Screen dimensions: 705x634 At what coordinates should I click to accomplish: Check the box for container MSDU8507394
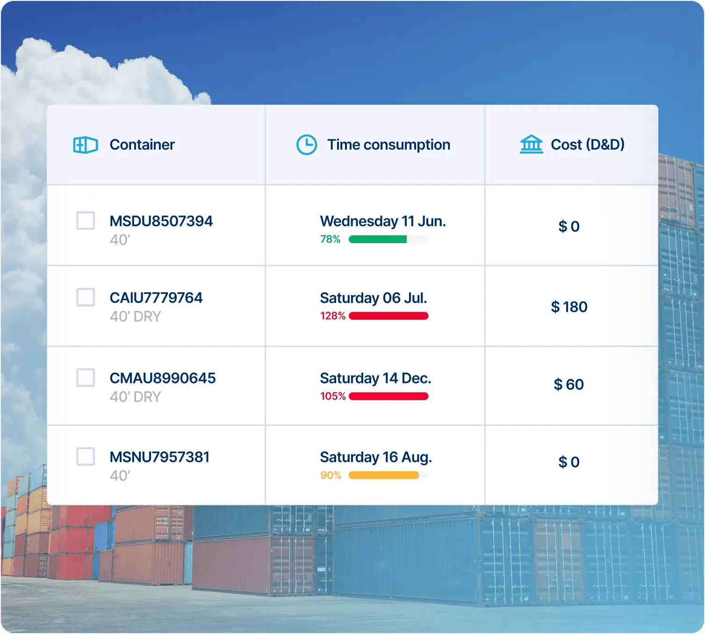[x=86, y=221]
